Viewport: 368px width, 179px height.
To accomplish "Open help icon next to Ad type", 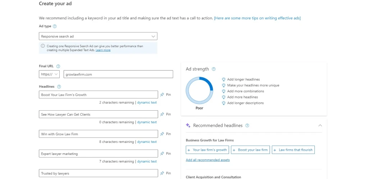I will point(55,26).
